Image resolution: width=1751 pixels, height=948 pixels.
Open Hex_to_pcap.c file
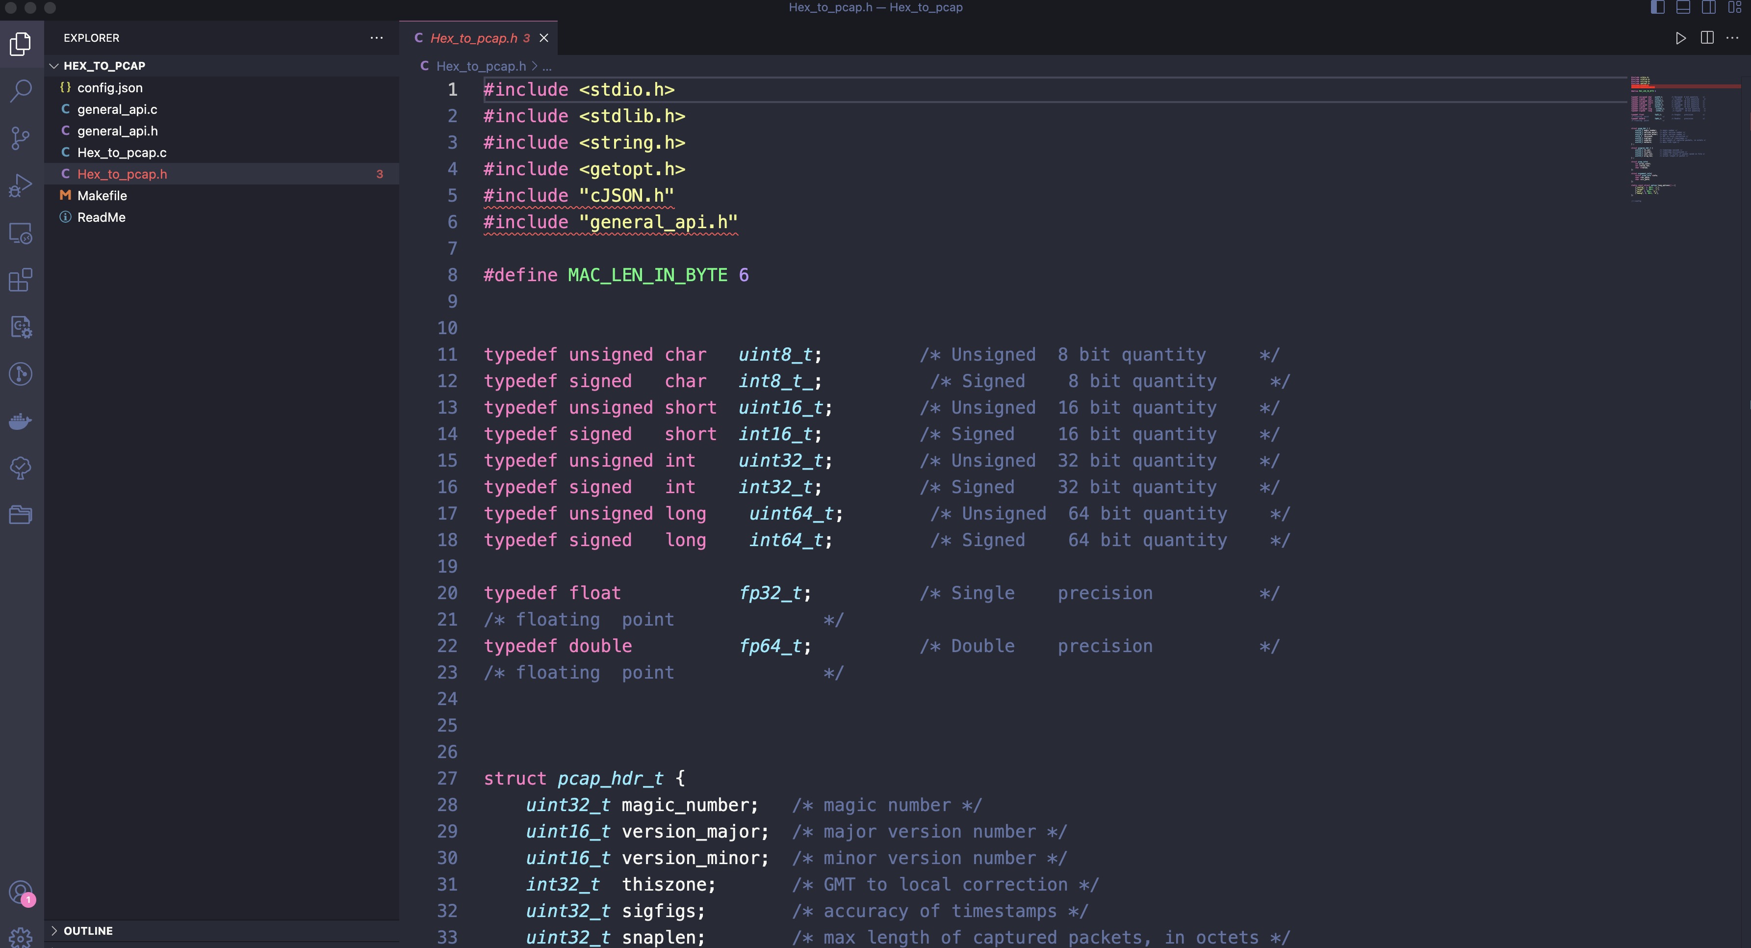pos(222,152)
